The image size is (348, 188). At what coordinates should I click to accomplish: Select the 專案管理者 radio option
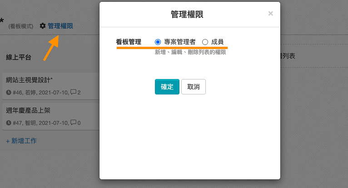click(158, 42)
